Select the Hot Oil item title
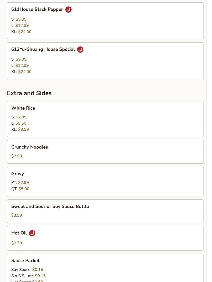 (x=19, y=233)
